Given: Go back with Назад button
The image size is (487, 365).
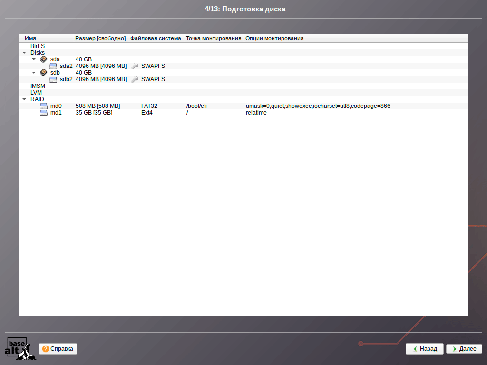Looking at the screenshot, I should (425, 349).
